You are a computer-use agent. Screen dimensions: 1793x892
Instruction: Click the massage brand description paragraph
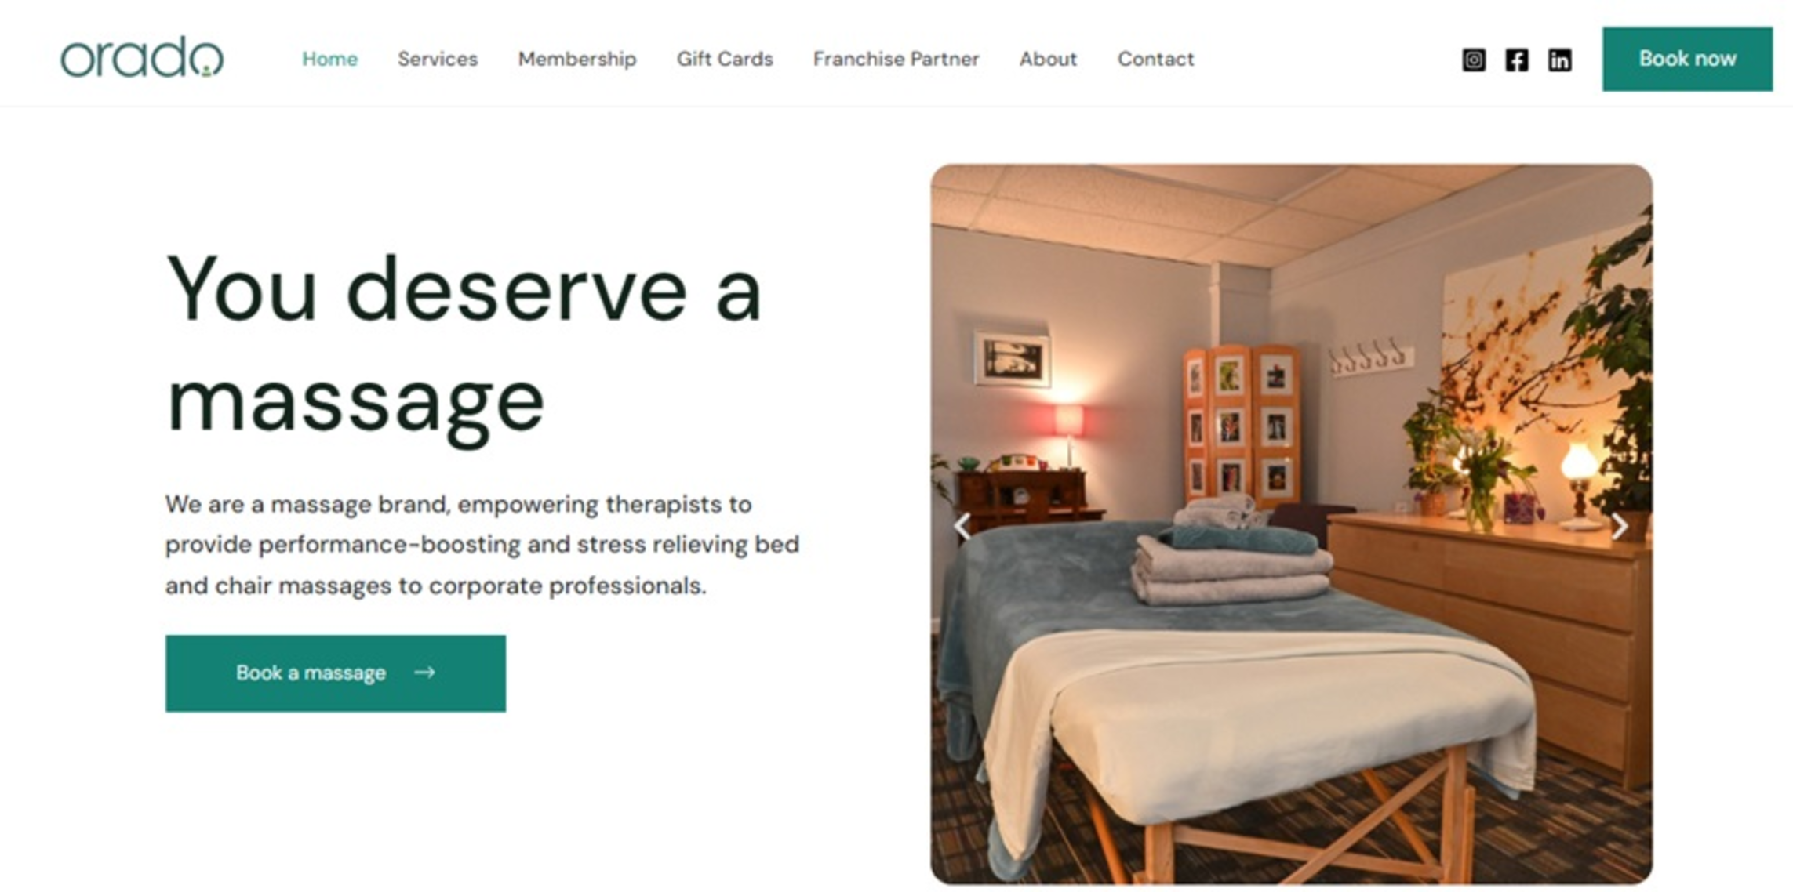482,545
